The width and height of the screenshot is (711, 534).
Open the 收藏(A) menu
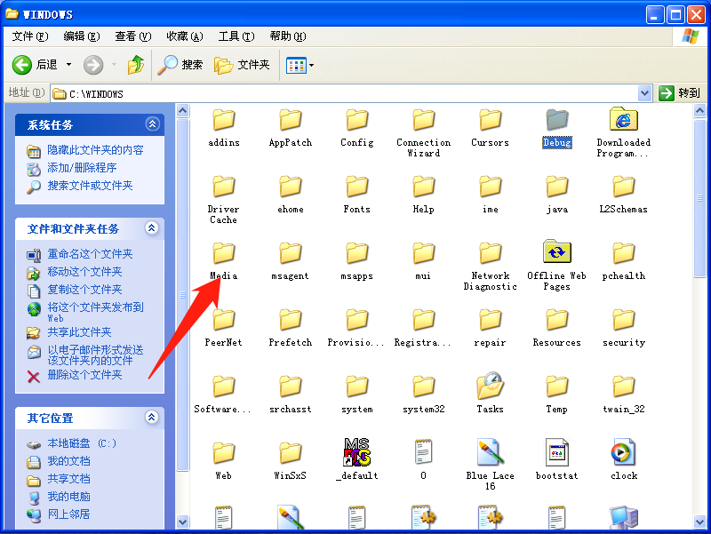185,36
